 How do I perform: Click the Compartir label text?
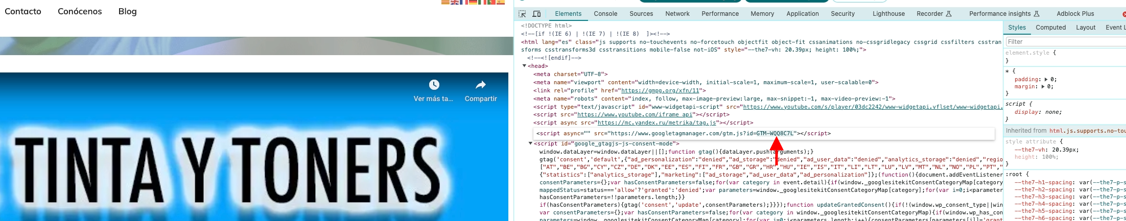(x=481, y=99)
